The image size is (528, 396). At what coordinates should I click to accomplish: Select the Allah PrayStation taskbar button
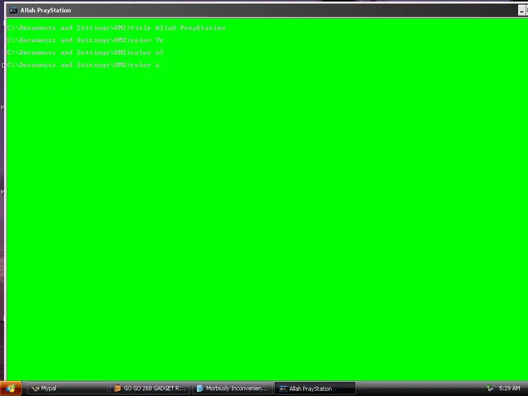click(x=315, y=389)
